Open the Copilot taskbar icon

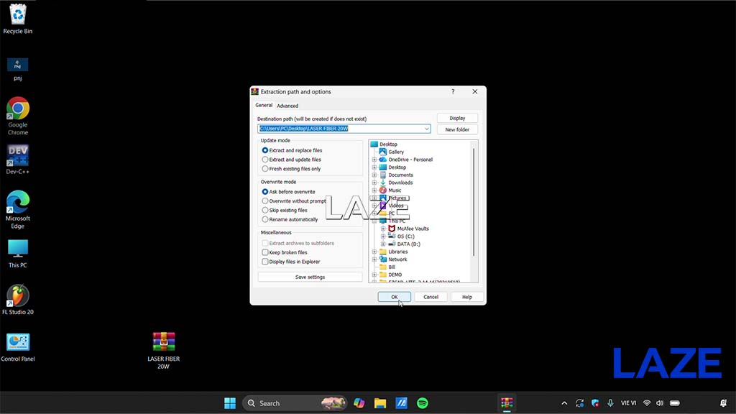tap(359, 403)
